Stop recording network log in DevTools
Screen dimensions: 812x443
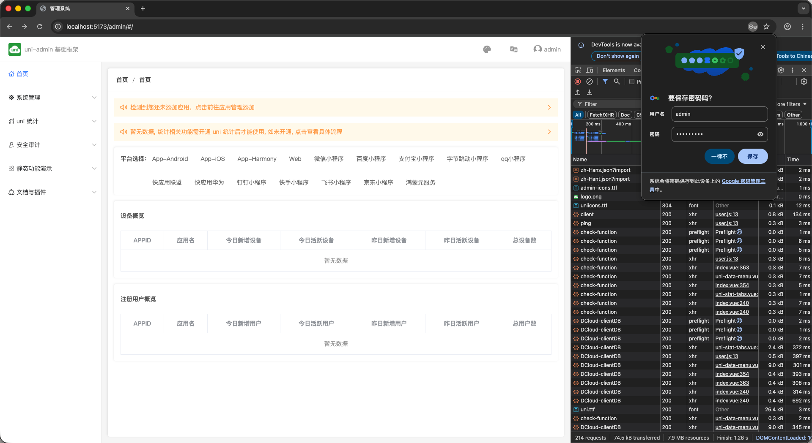tap(578, 82)
